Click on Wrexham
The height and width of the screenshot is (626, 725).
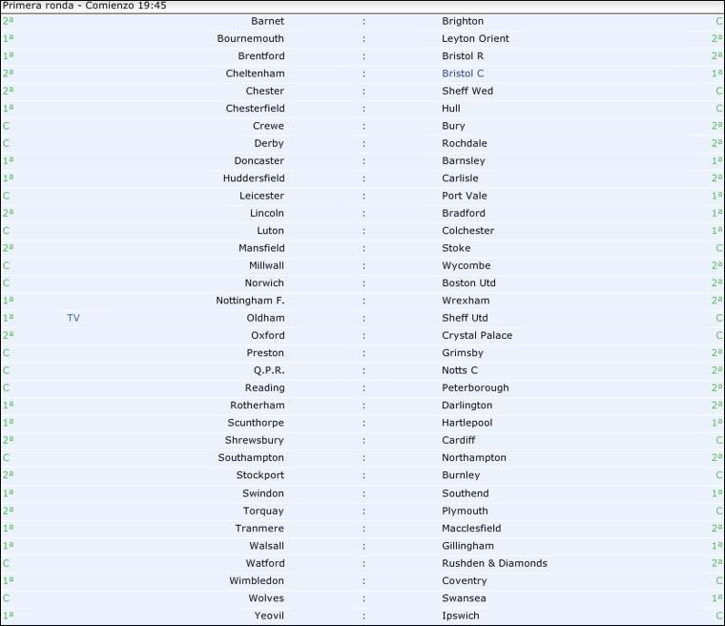(466, 301)
